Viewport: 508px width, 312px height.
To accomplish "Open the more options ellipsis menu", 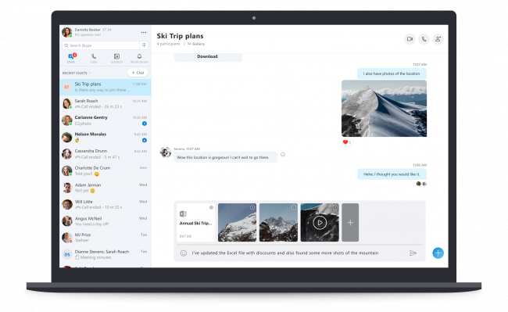I will tap(144, 32).
